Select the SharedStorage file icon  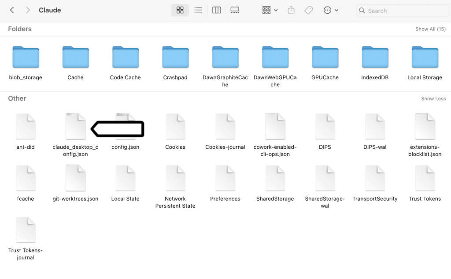click(x=275, y=178)
